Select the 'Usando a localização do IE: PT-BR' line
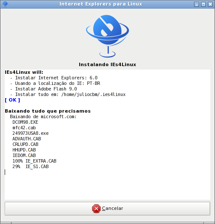The image size is (215, 224). 55,83
